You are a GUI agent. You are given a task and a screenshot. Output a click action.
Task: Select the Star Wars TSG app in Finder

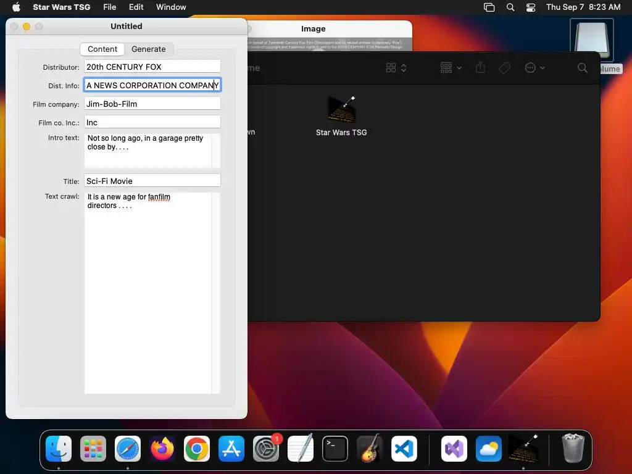tap(341, 116)
